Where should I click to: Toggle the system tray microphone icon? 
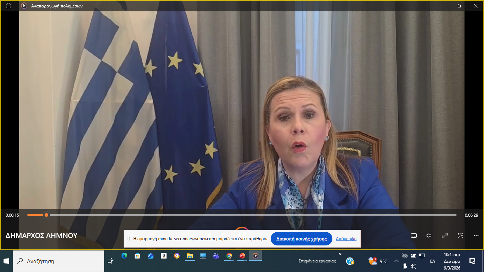405,266
